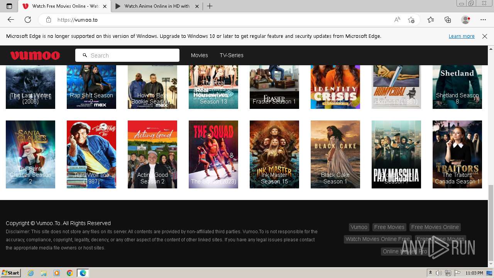
Task: Open Black Cake Season 1 poster
Action: tap(335, 154)
